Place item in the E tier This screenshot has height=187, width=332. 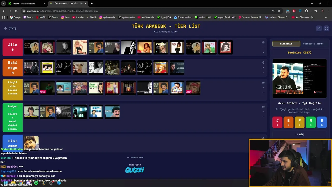pos(288,123)
